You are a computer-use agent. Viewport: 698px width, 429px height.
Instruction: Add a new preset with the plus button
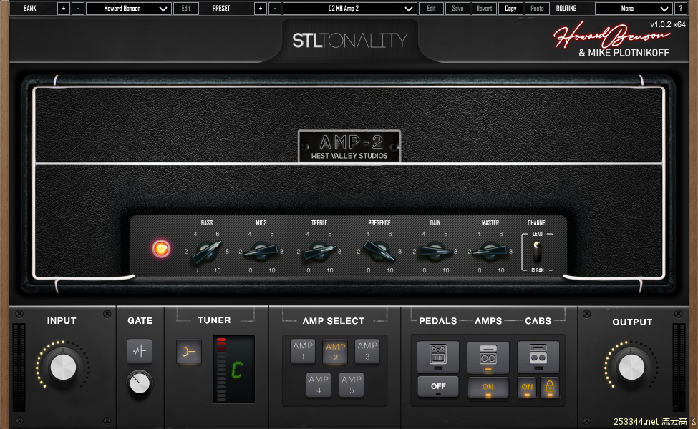(x=261, y=8)
